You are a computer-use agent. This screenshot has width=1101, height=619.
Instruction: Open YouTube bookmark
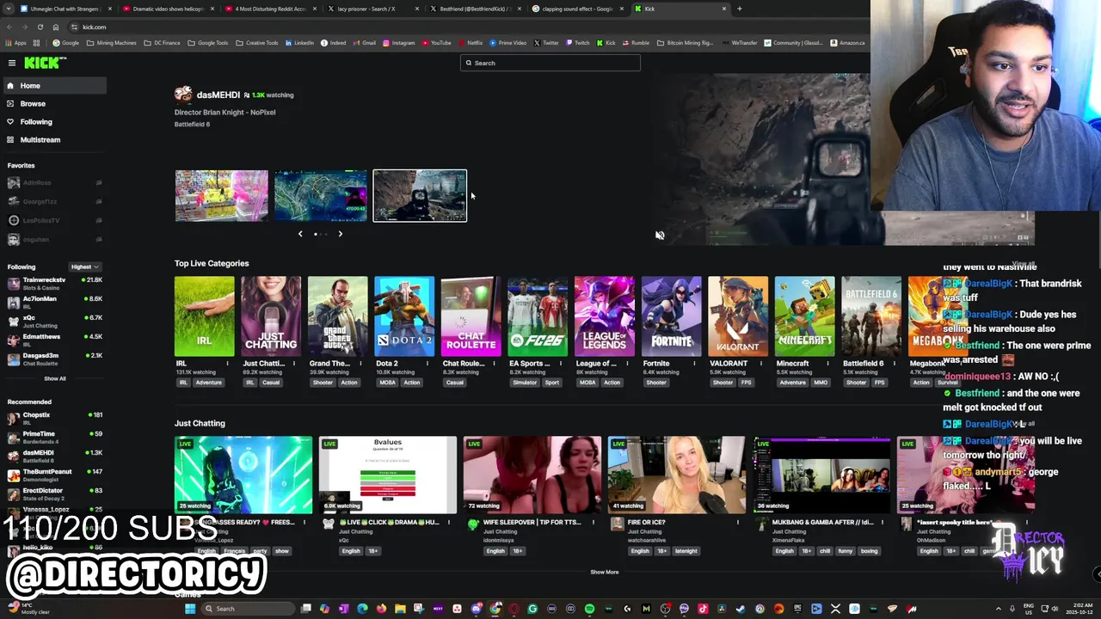(x=436, y=43)
